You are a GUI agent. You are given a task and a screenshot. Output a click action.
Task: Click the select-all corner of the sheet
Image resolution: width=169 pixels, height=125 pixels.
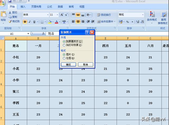click(2, 38)
